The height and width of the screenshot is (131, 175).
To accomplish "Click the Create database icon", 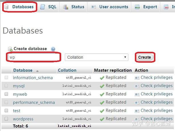I will [x=10, y=49].
